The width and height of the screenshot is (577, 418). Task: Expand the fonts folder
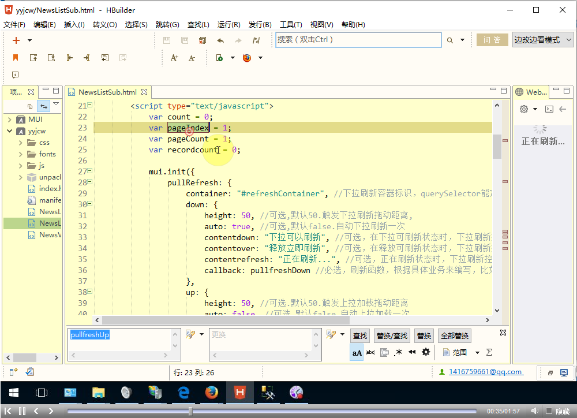pos(21,154)
